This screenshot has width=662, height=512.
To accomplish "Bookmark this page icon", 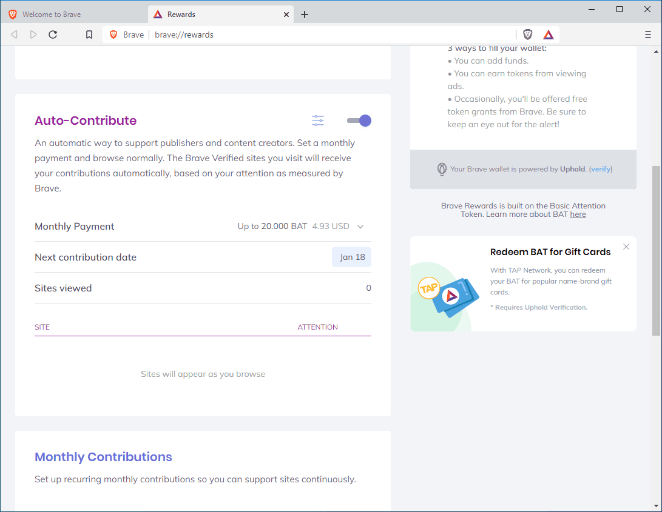I will (89, 35).
